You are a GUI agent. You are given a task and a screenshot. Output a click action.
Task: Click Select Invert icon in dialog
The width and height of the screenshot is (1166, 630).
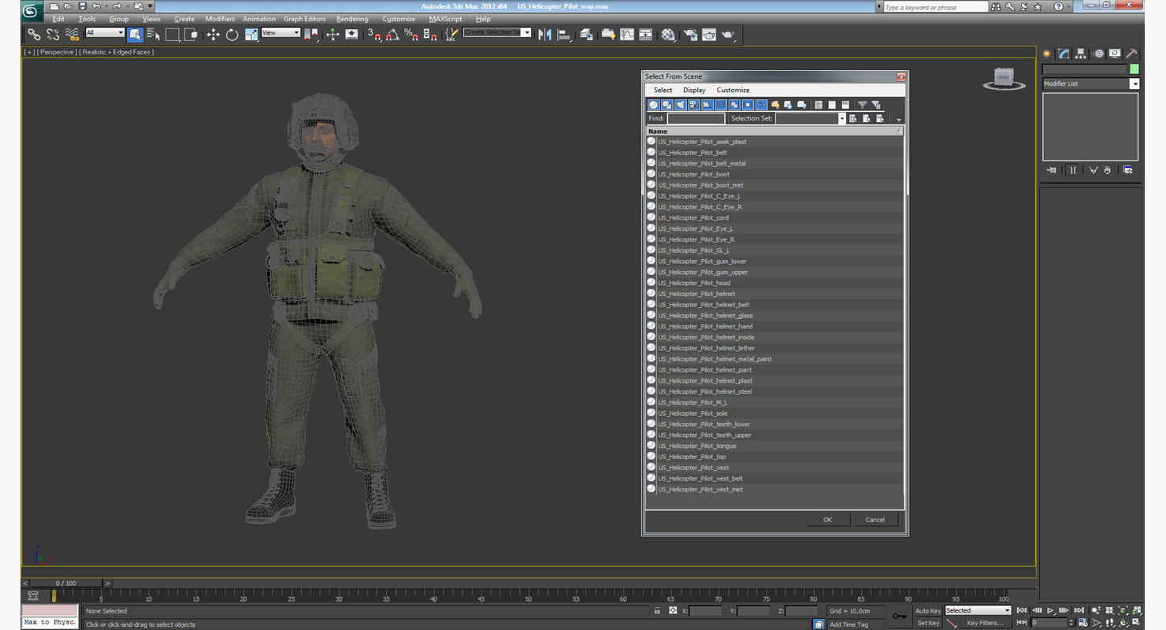pyautogui.click(x=845, y=105)
